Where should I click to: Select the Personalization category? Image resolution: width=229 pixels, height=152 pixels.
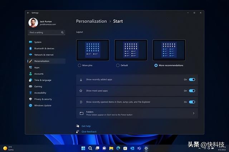point(47,61)
